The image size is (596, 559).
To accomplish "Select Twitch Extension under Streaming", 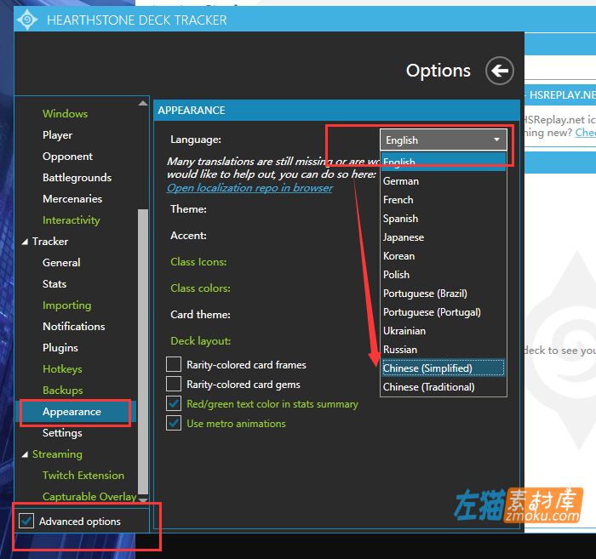I will click(x=83, y=476).
